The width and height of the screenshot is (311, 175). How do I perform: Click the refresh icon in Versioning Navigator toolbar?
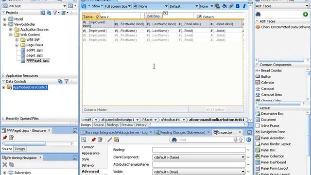[11, 164]
